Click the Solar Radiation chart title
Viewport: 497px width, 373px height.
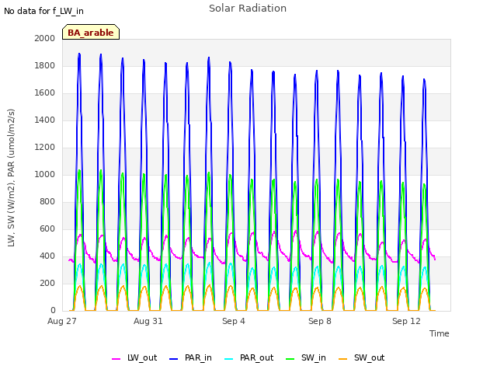pos(248,9)
